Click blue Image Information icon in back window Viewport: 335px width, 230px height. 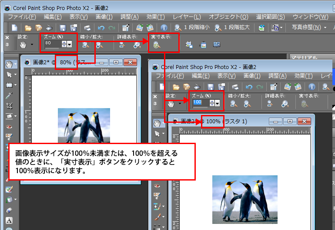pyautogui.click(x=164, y=28)
